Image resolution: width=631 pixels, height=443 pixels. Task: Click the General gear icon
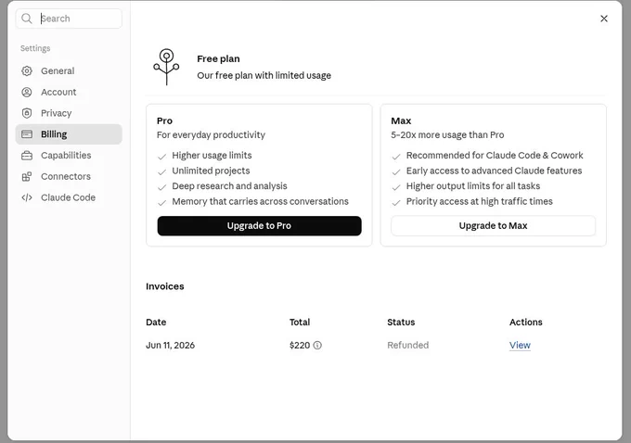pos(27,71)
